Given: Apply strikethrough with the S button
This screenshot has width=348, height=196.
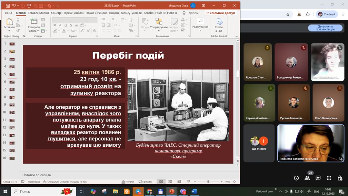Looking at the screenshot, I should (x=71, y=25).
